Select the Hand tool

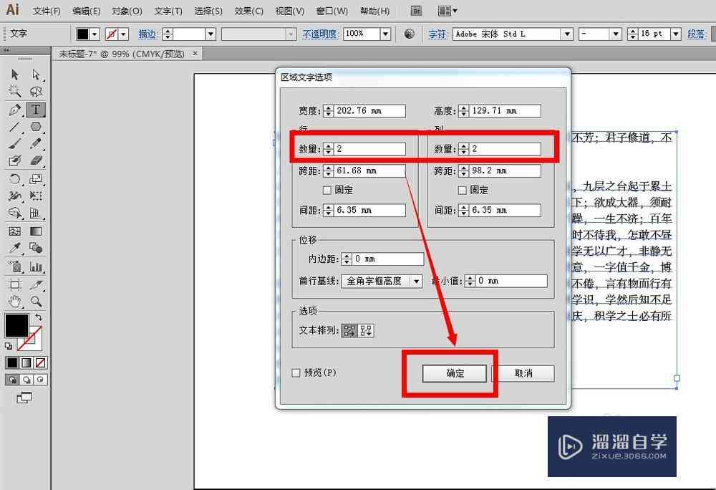click(14, 302)
